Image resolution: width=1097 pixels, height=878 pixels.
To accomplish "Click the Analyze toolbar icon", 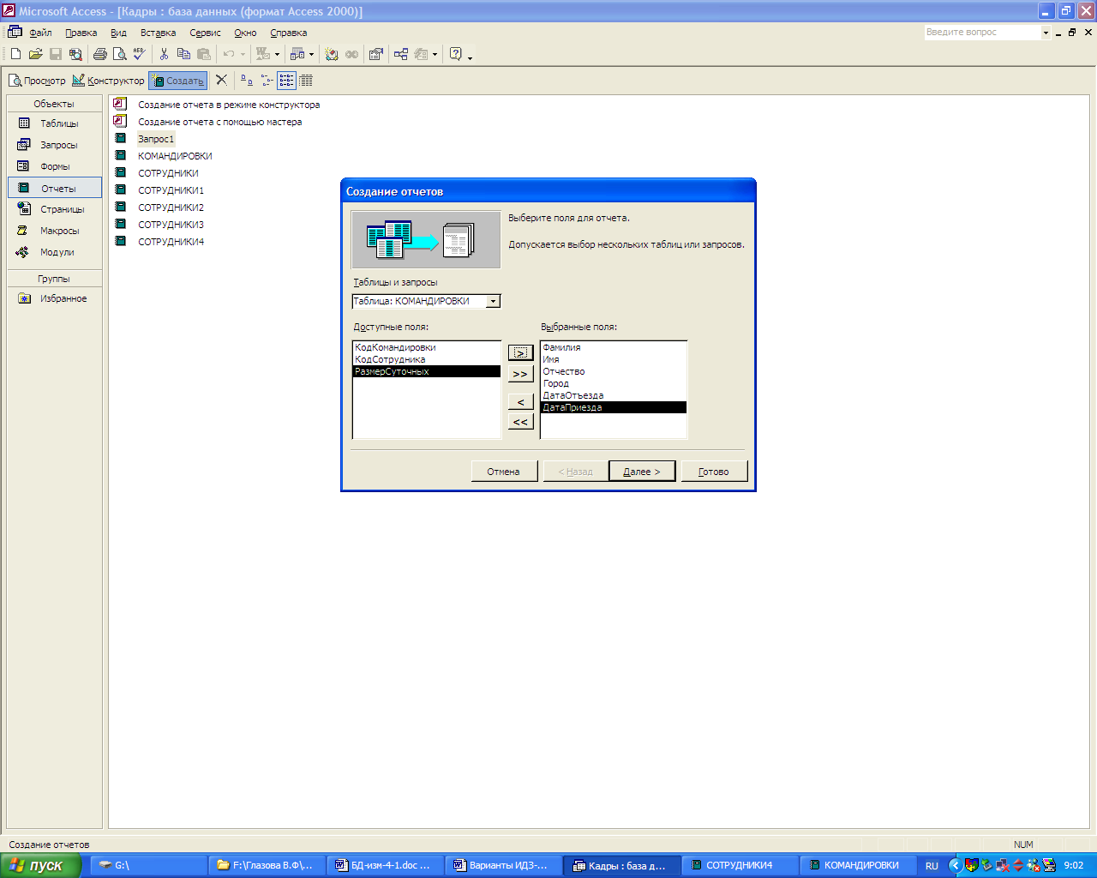I will [x=297, y=54].
